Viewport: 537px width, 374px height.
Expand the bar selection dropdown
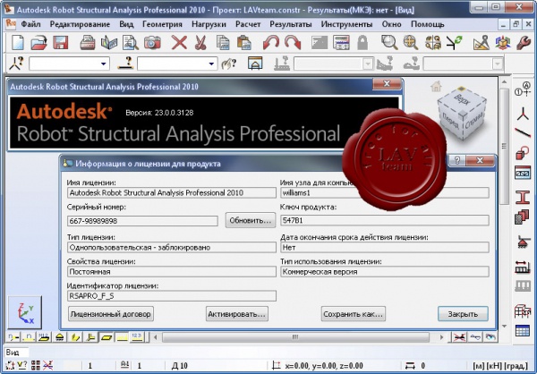[x=211, y=64]
